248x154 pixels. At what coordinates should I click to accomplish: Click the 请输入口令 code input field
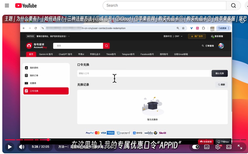(144, 73)
